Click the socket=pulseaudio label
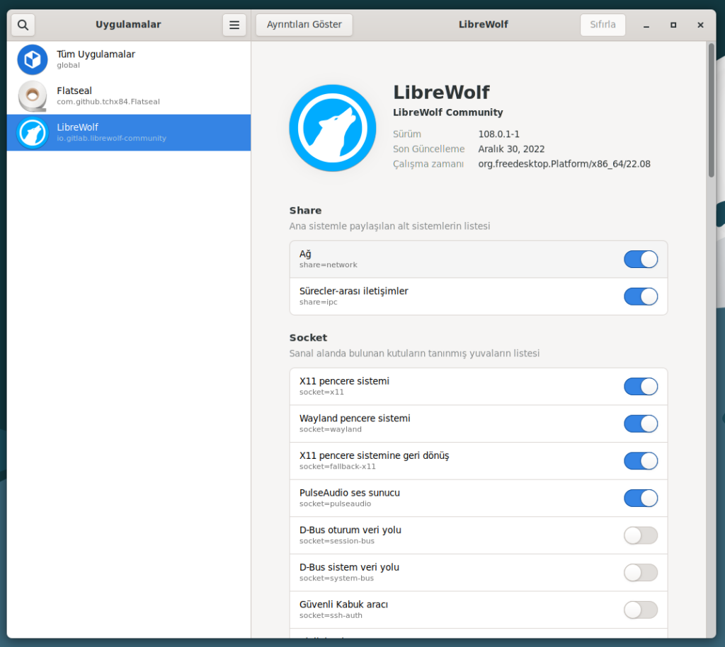Screen dimensions: 725x647 click(x=335, y=504)
